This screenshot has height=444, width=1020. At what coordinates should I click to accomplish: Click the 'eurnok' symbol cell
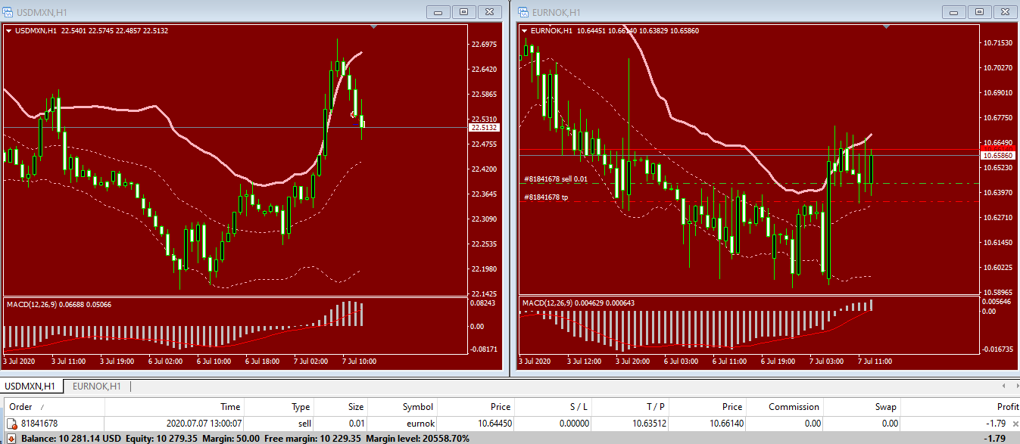(419, 424)
